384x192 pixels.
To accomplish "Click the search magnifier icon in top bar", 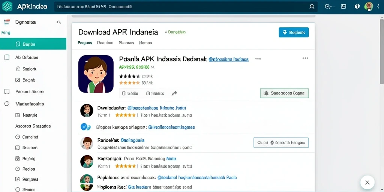I will (x=312, y=7).
